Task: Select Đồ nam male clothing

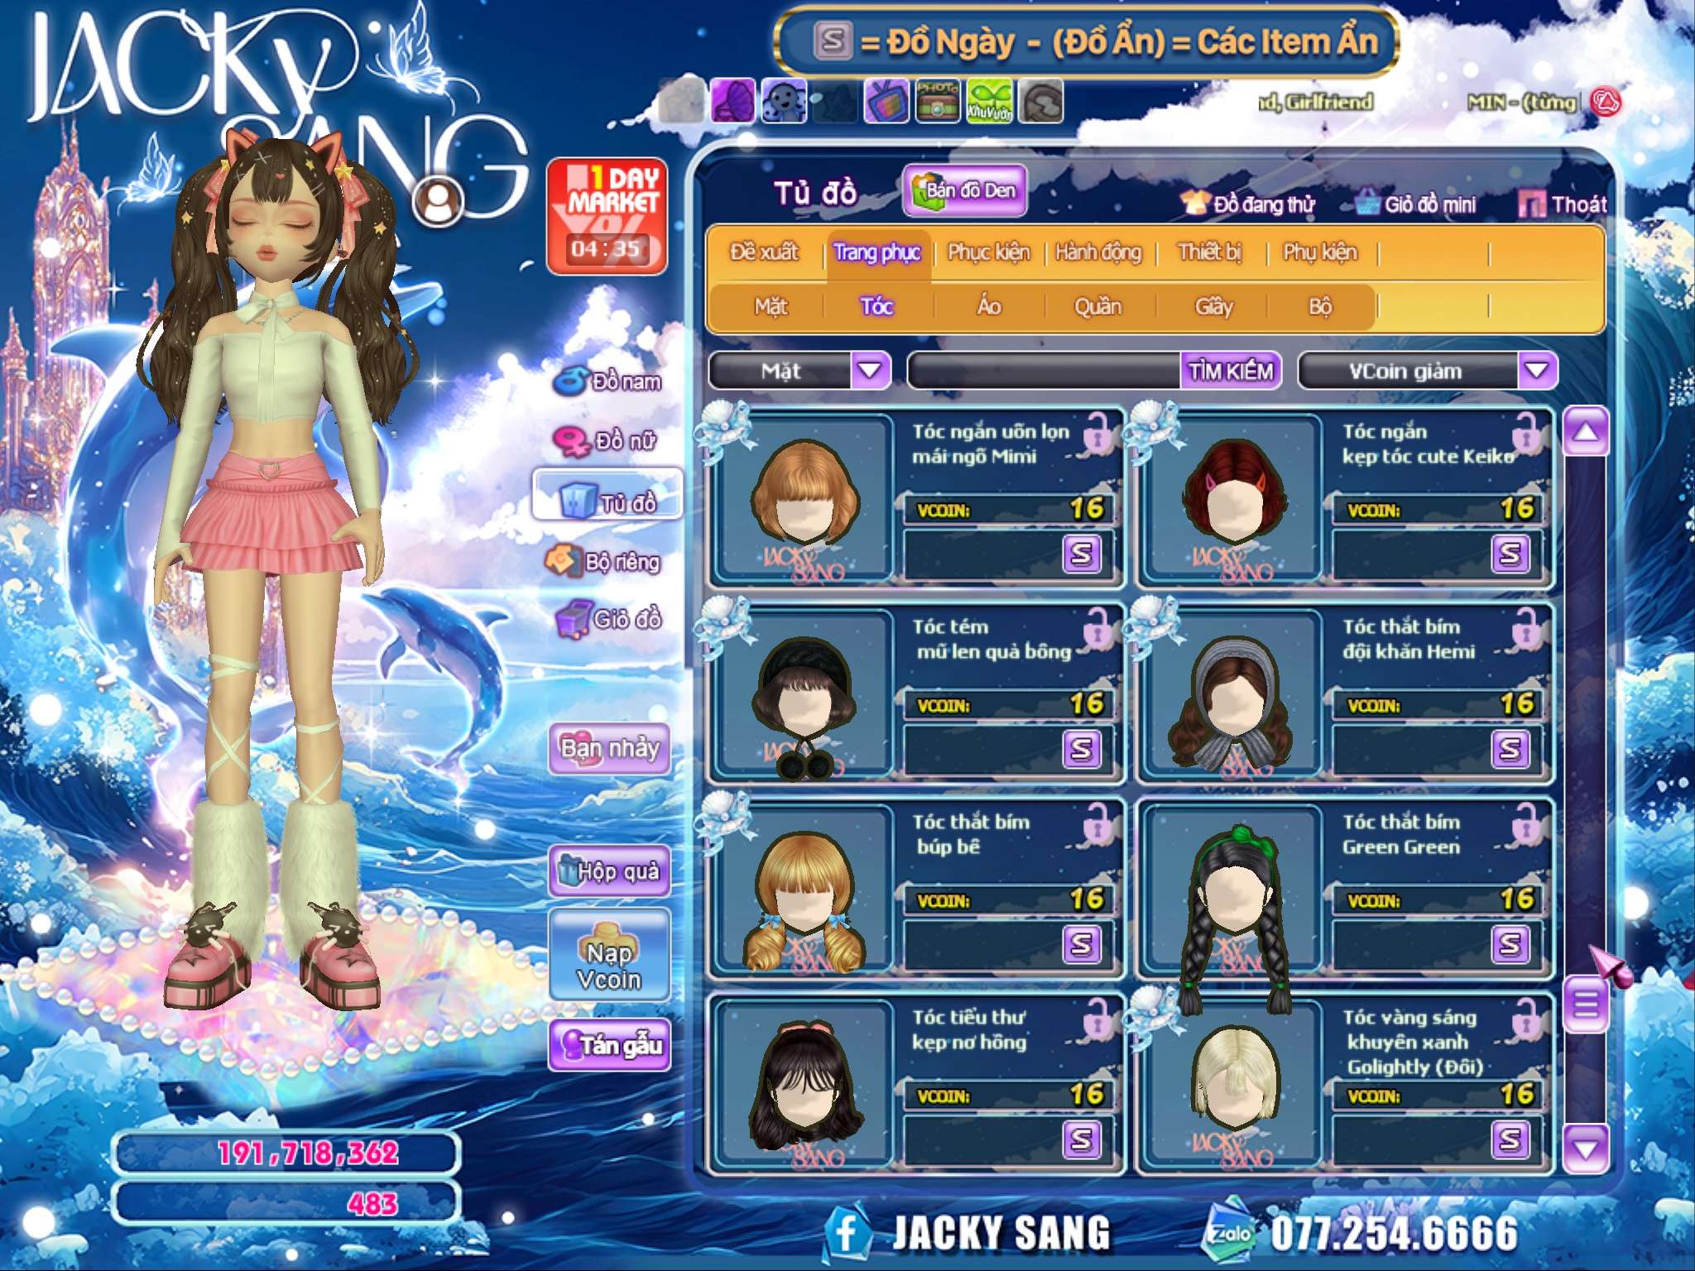Action: point(608,381)
